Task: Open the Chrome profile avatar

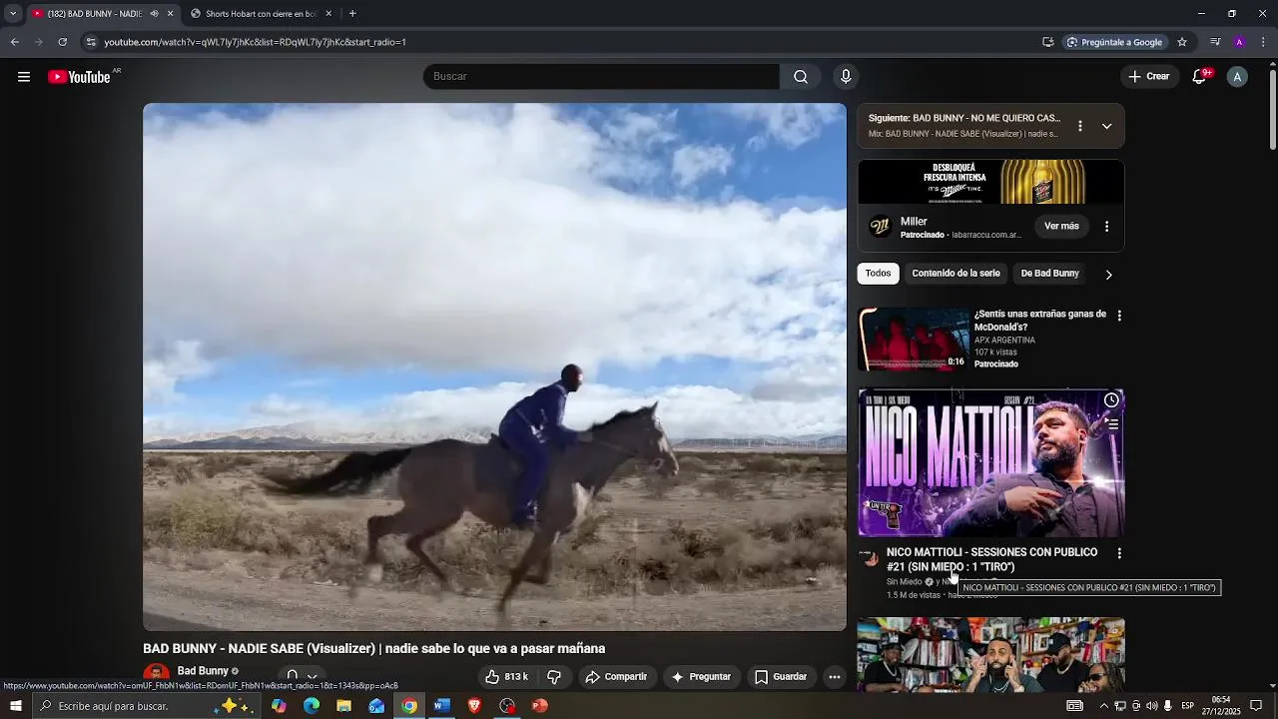Action: coord(1239,42)
